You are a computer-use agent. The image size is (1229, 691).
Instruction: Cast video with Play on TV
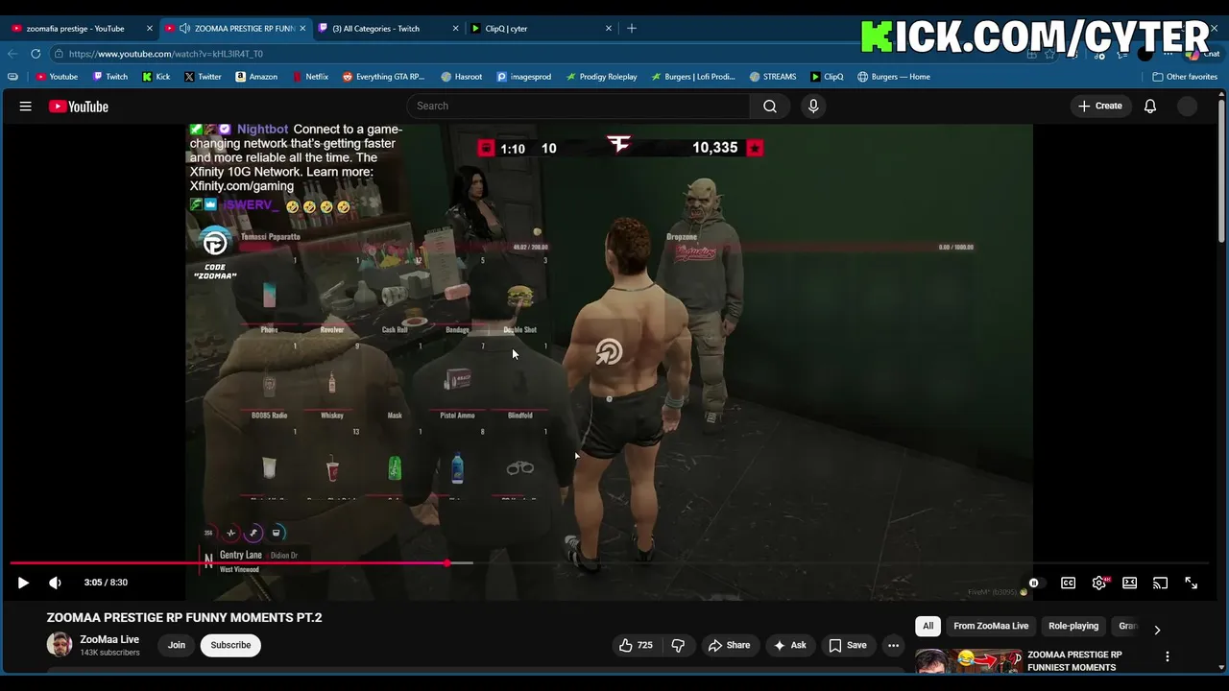click(1160, 583)
